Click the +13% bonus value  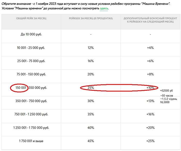150,101
